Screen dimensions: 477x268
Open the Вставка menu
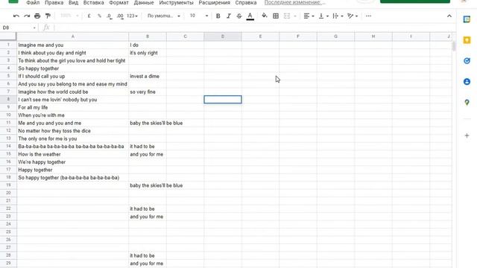94,3
